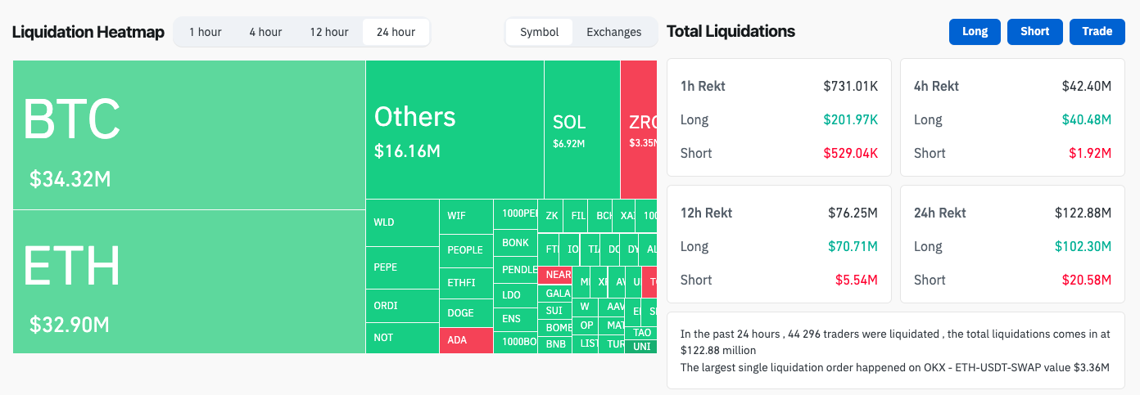The image size is (1140, 395).
Task: Click 24h Short value $20.58M
Action: tap(1086, 280)
